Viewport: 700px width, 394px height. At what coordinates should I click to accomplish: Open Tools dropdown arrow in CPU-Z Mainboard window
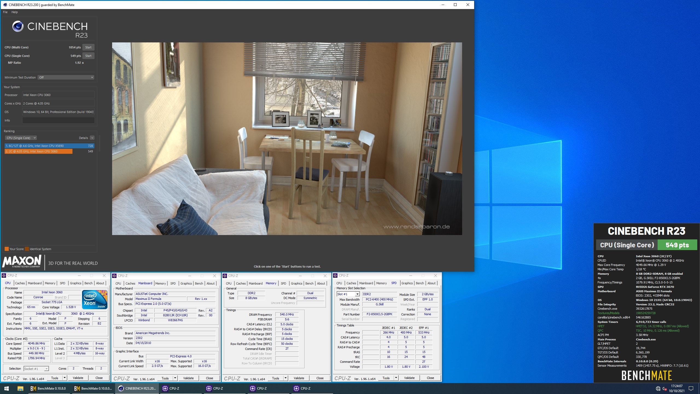click(x=175, y=378)
